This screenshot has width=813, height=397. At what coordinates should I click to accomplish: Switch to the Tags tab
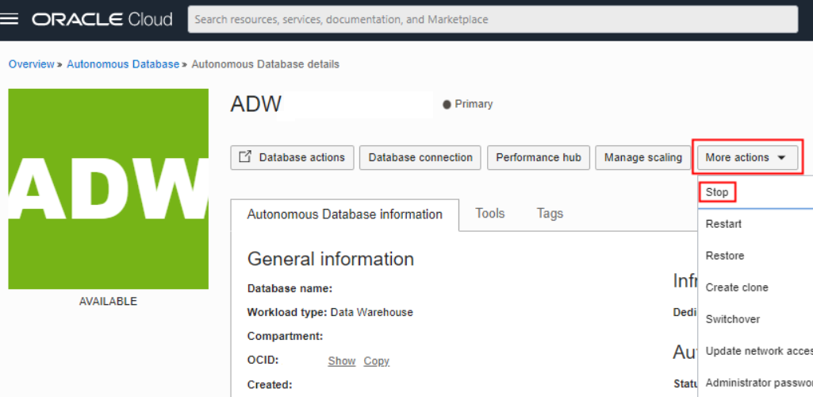coord(550,213)
